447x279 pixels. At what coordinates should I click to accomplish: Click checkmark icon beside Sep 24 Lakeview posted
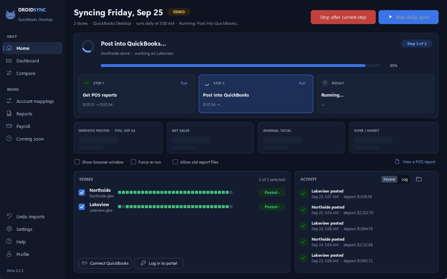click(303, 226)
